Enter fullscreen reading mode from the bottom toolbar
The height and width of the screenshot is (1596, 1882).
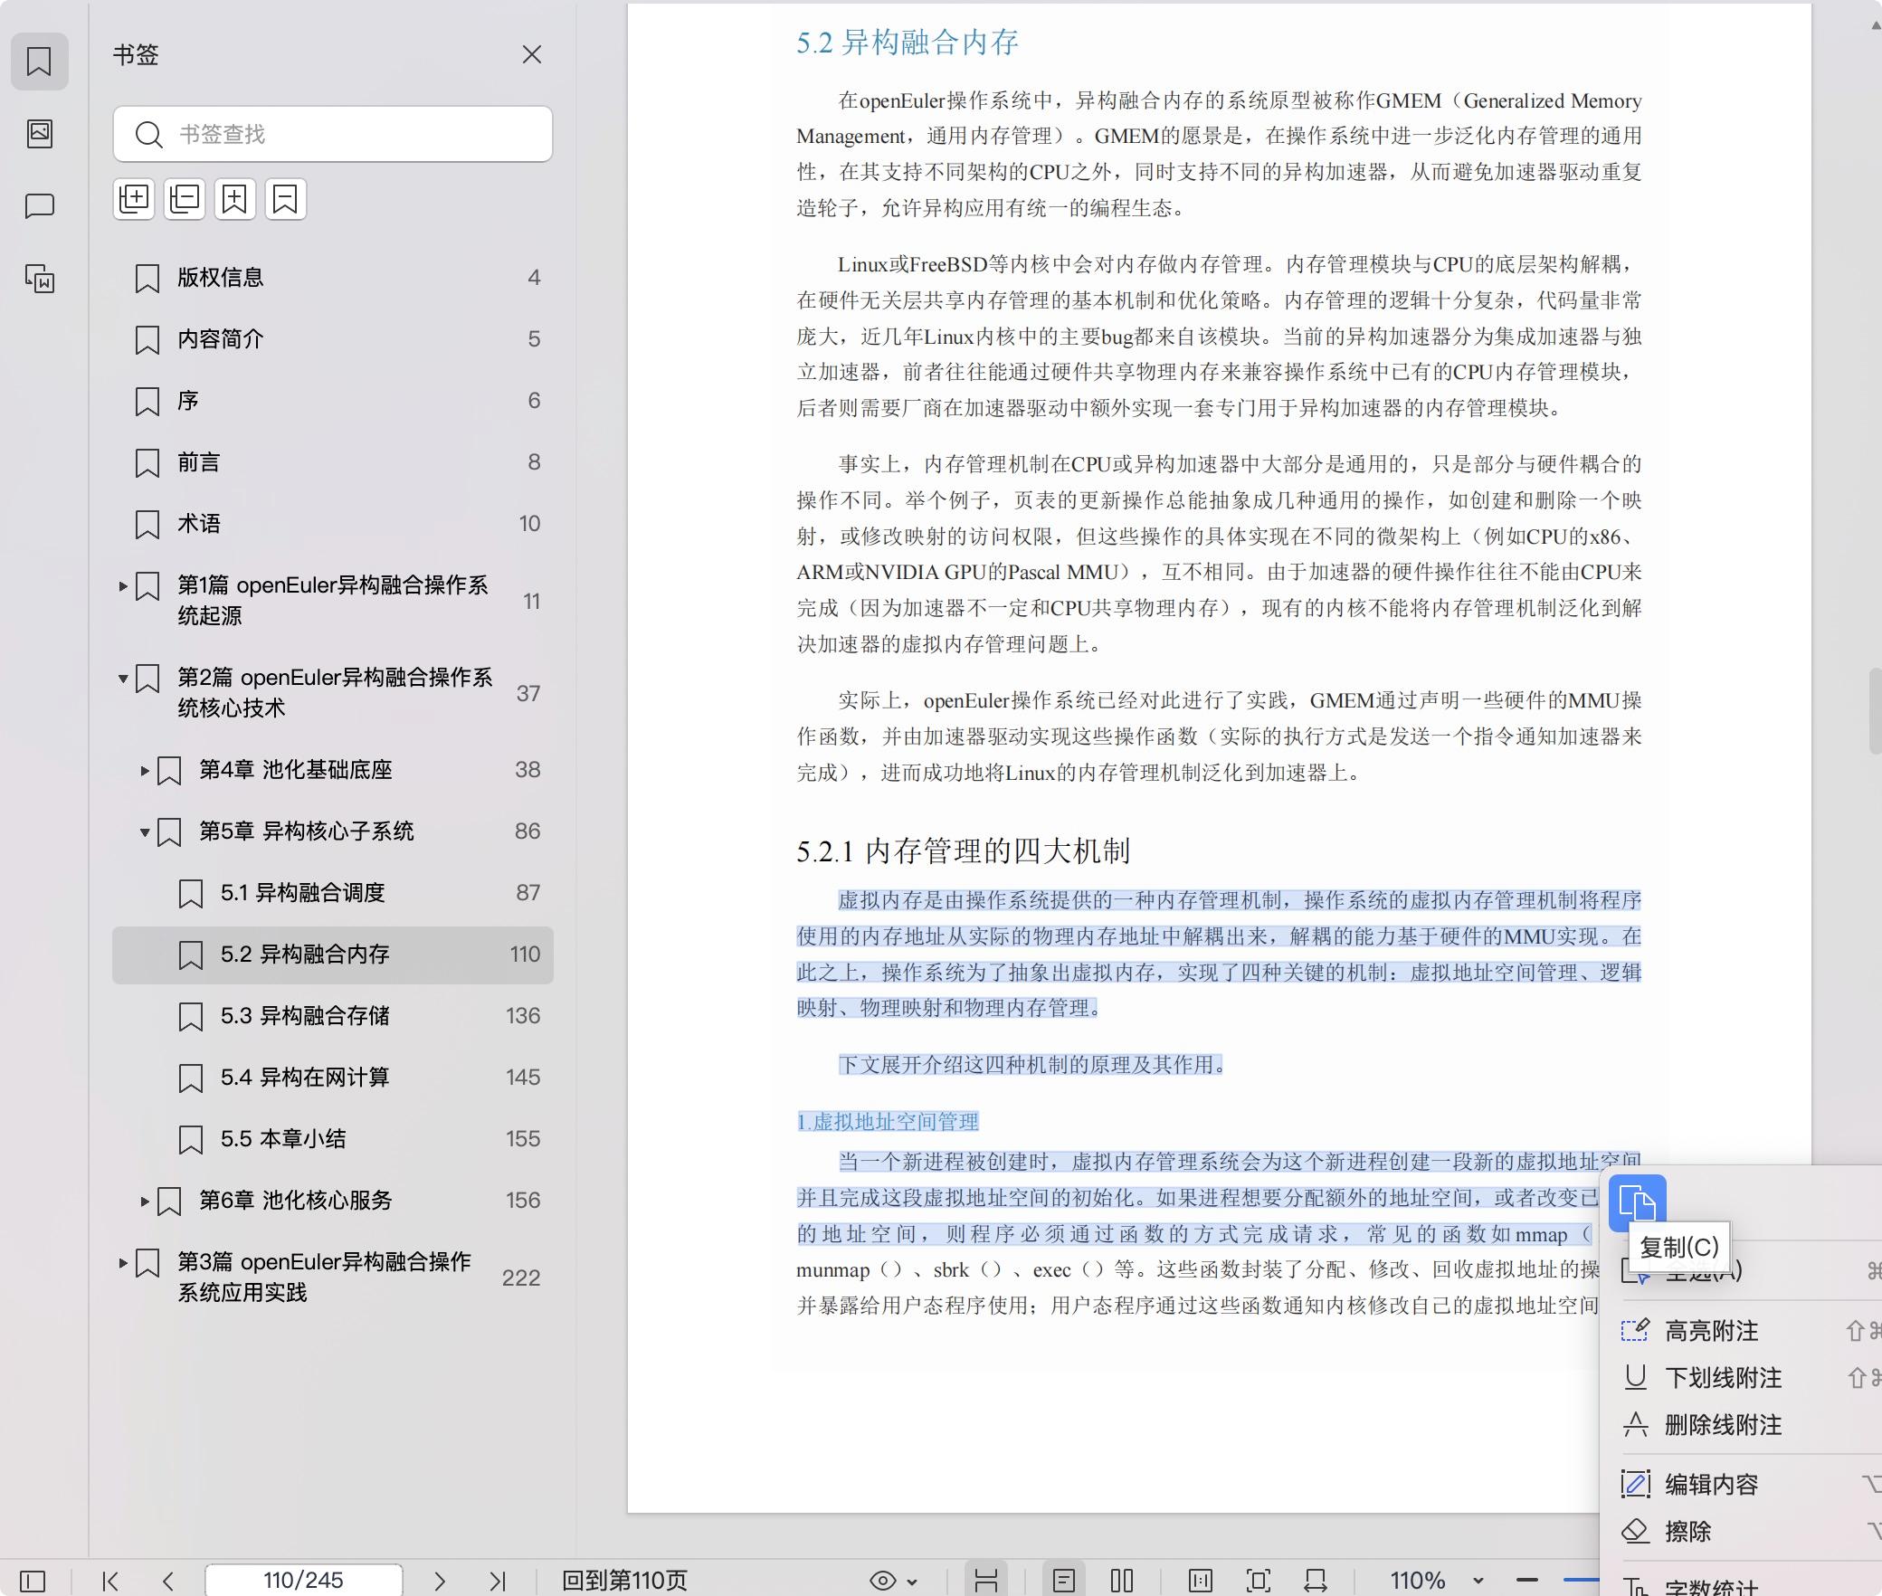[x=1260, y=1581]
